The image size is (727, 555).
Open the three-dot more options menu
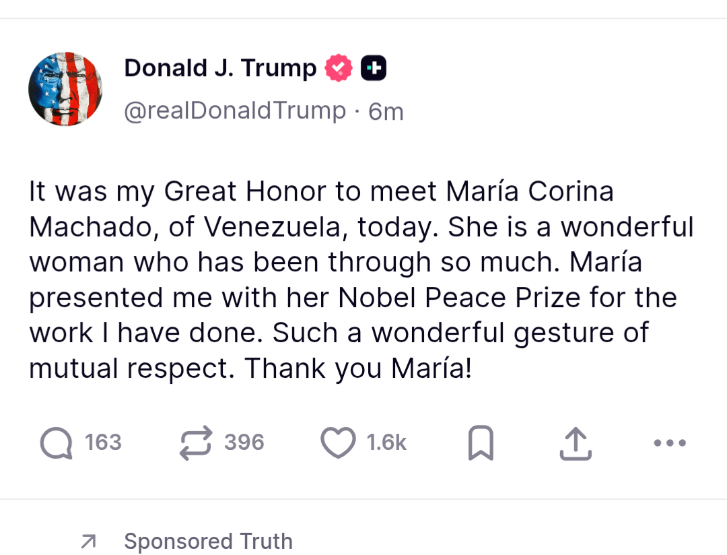(x=670, y=443)
